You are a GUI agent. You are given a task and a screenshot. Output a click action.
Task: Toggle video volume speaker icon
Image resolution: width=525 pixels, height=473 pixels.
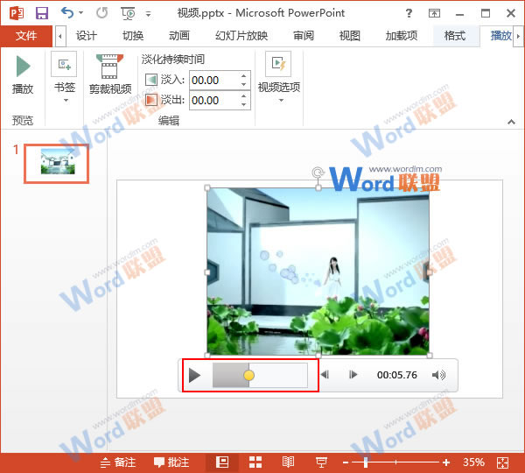point(438,375)
